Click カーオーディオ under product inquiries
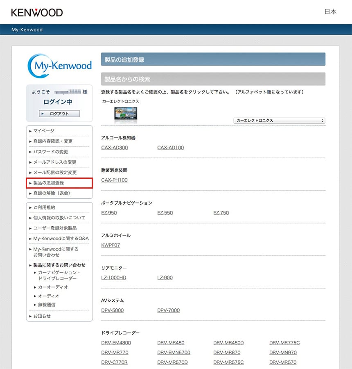Image resolution: width=352 pixels, height=369 pixels. 53,287
